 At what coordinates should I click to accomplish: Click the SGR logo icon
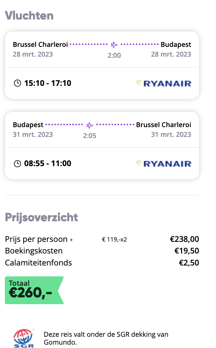point(24,338)
